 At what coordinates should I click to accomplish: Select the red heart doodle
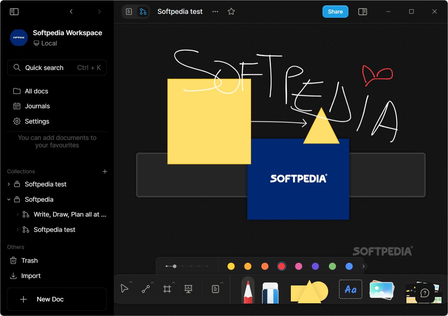pyautogui.click(x=377, y=75)
